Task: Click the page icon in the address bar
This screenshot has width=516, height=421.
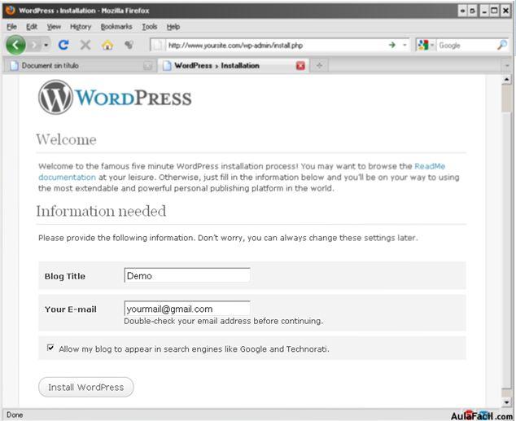Action: tap(158, 45)
